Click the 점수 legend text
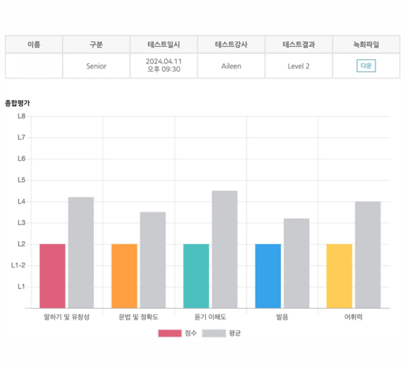 pyautogui.click(x=191, y=333)
